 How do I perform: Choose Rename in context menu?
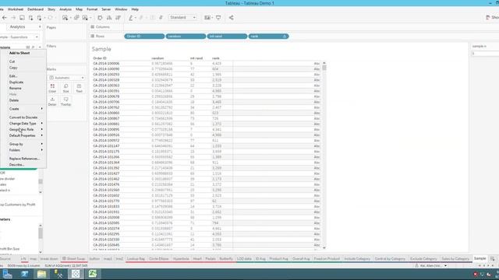(16, 88)
